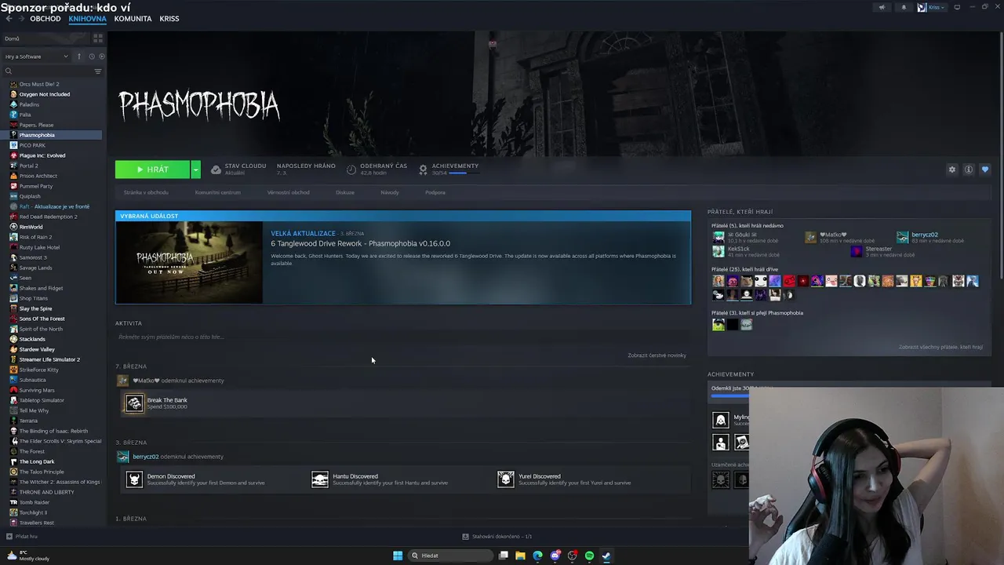Toggle the favorite heart icon

[x=985, y=169]
